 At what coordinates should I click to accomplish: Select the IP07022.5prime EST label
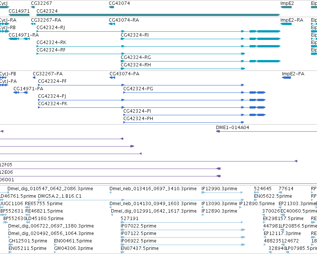click(139, 226)
